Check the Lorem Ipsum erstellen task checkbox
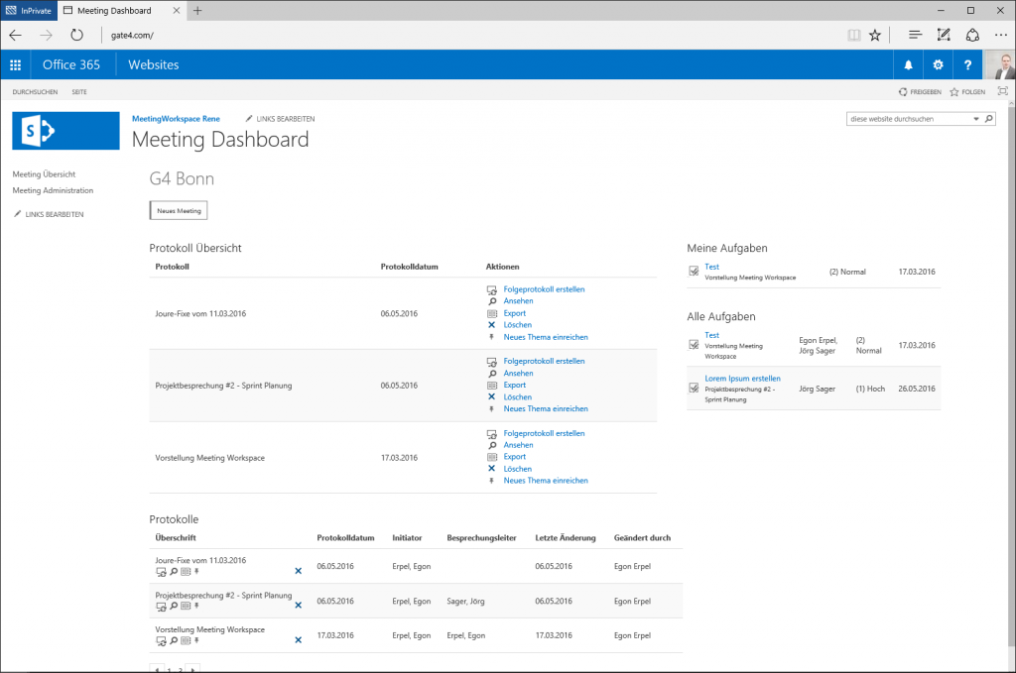The image size is (1016, 673). pyautogui.click(x=693, y=386)
